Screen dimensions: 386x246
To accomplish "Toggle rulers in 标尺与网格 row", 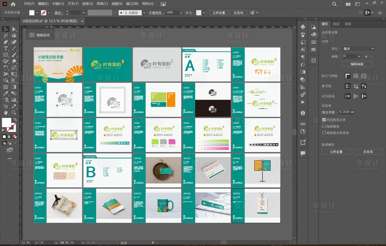I will pos(348,76).
